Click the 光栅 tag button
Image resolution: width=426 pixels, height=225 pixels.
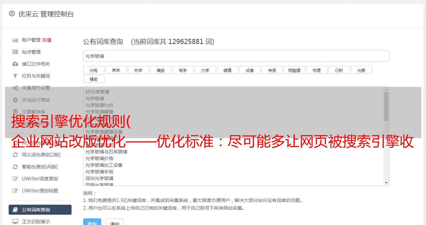[361, 70]
